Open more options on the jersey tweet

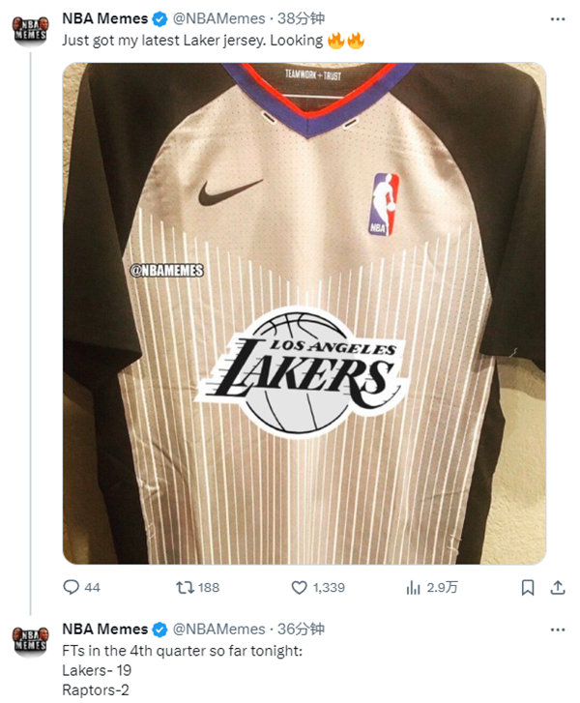pyautogui.click(x=558, y=17)
